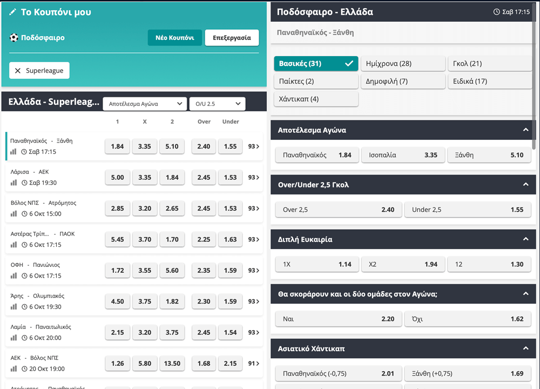540x389 pixels.
Task: Click the clock icon in Παναθηναϊκός - Ξάνθη row
Action: point(24,152)
